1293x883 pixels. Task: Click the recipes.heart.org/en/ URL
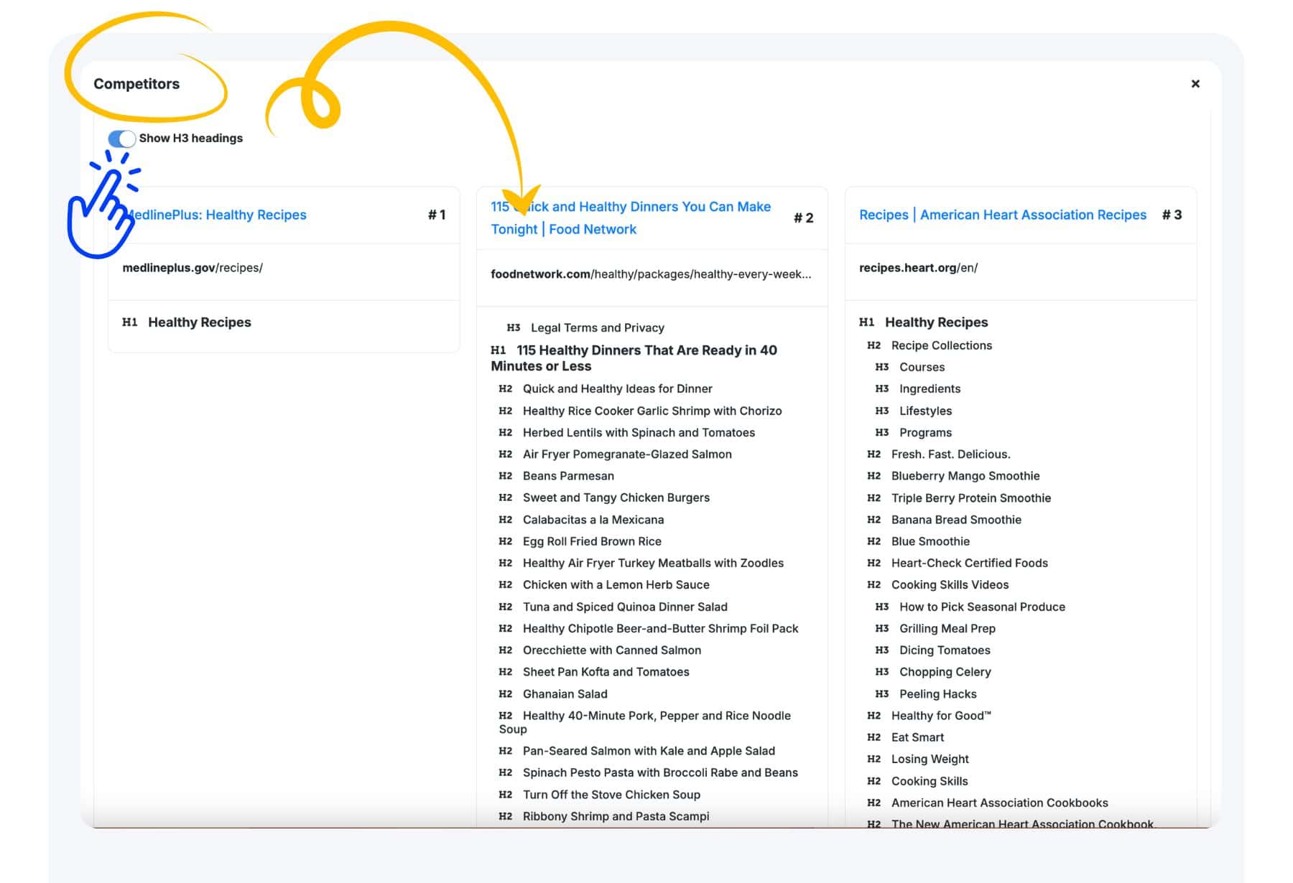pyautogui.click(x=918, y=268)
